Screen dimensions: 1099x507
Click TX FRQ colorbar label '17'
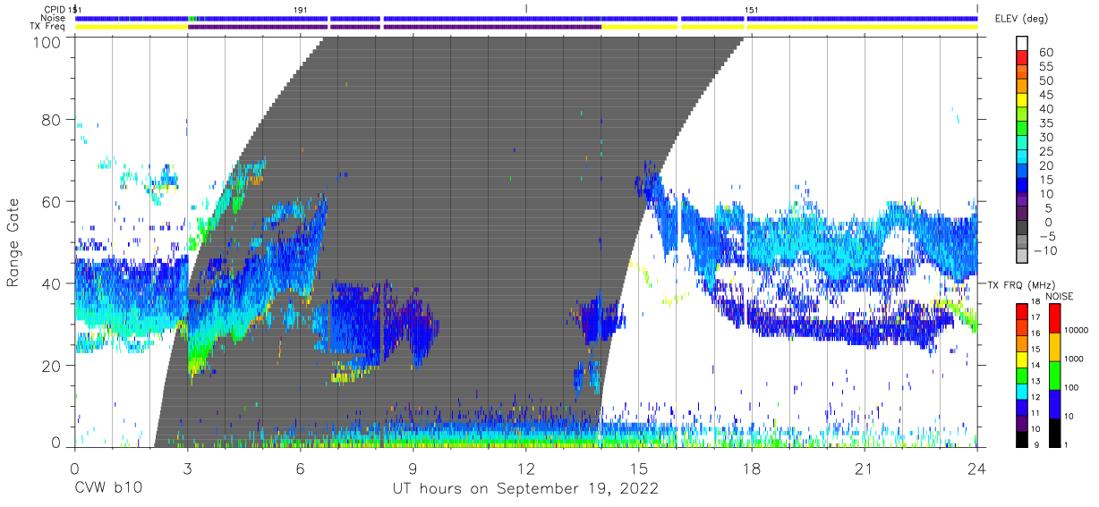click(x=1037, y=317)
